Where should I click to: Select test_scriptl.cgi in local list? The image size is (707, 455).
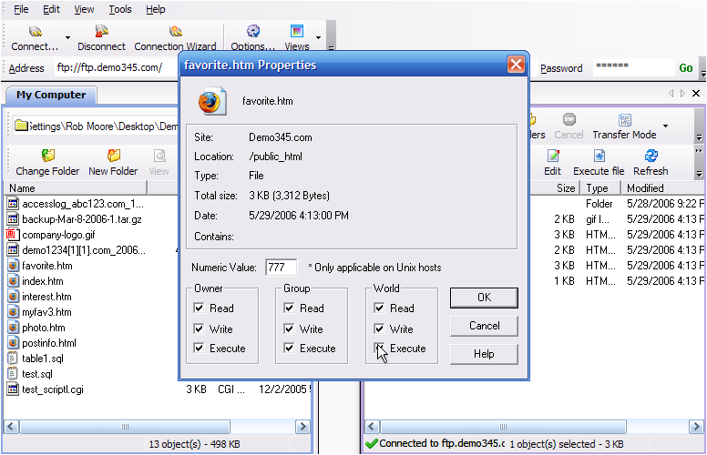point(53,389)
